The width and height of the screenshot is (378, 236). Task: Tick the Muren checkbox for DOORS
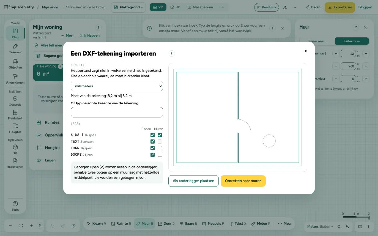160,155
